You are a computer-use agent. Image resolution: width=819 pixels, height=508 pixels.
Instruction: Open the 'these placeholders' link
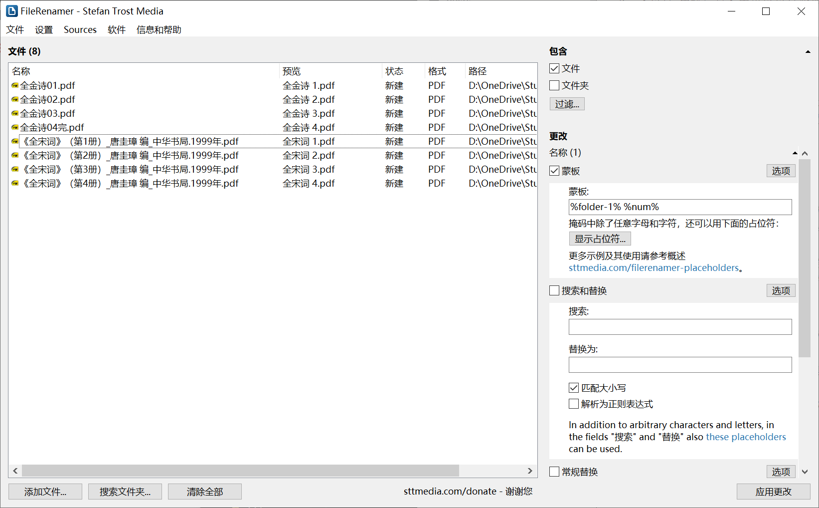[x=746, y=437]
